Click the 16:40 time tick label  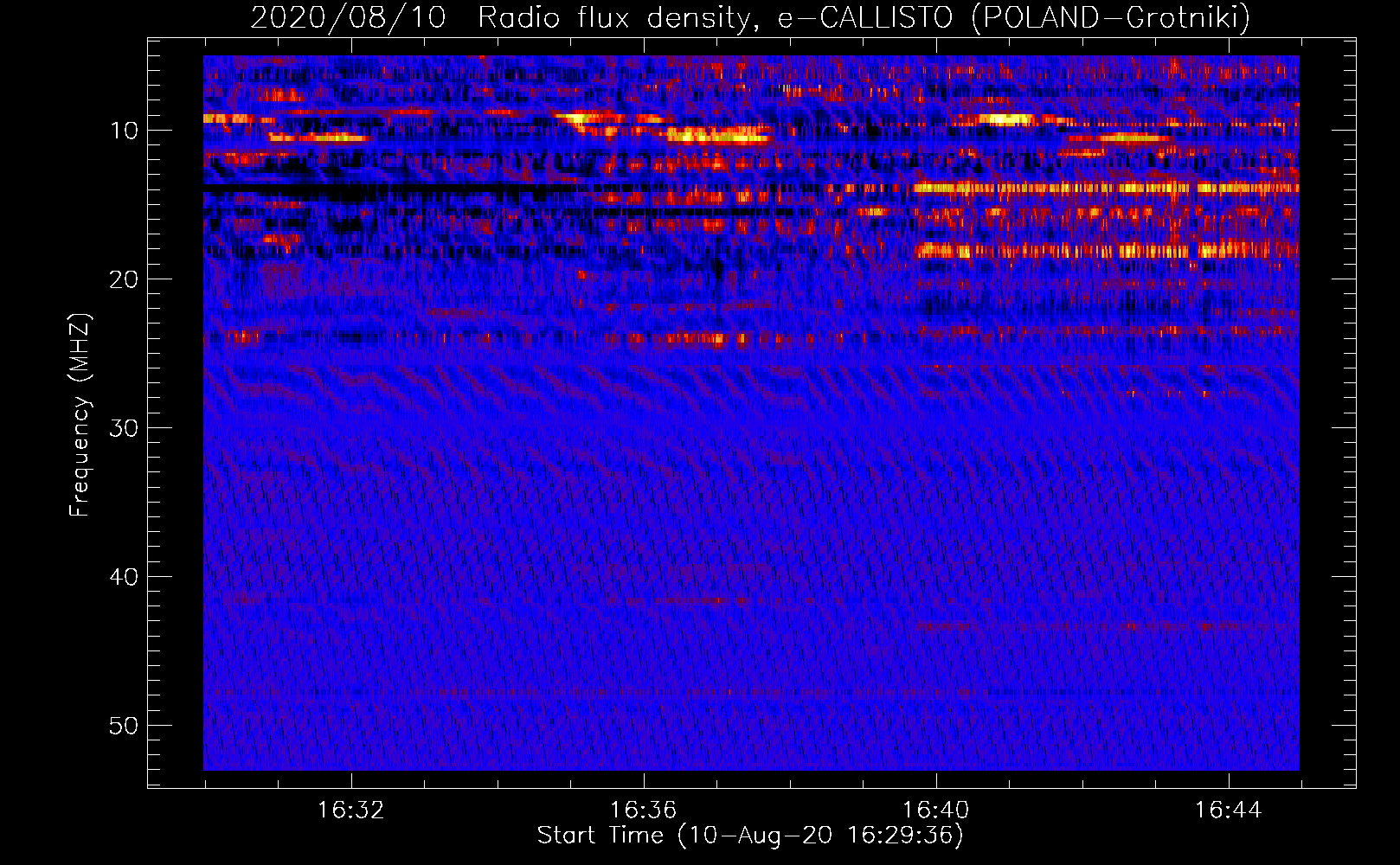click(x=935, y=811)
